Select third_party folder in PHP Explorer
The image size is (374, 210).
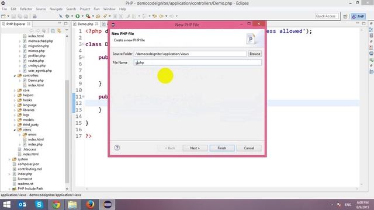point(30,125)
